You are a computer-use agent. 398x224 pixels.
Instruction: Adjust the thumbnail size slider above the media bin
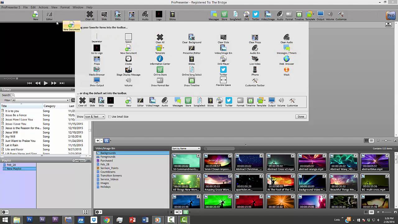pyautogui.click(x=386, y=141)
